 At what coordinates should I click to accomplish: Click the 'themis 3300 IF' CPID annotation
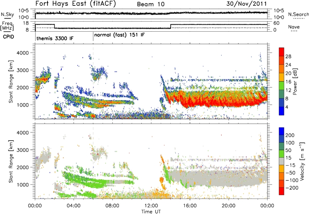tap(55, 38)
